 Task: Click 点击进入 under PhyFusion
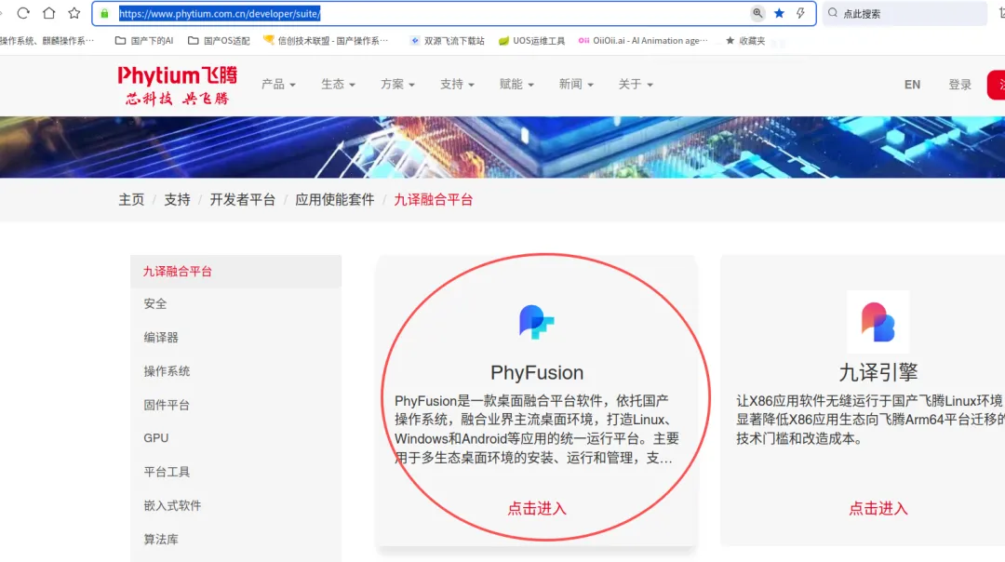tap(537, 509)
